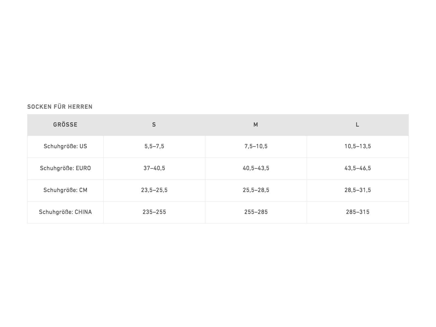Click the US size L cell 10,5–13,5
Screen dimensions: 436x327
coord(358,146)
